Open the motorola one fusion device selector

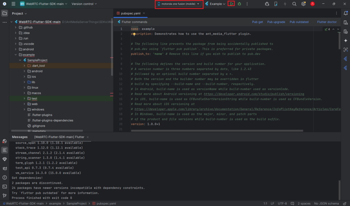click(x=179, y=4)
